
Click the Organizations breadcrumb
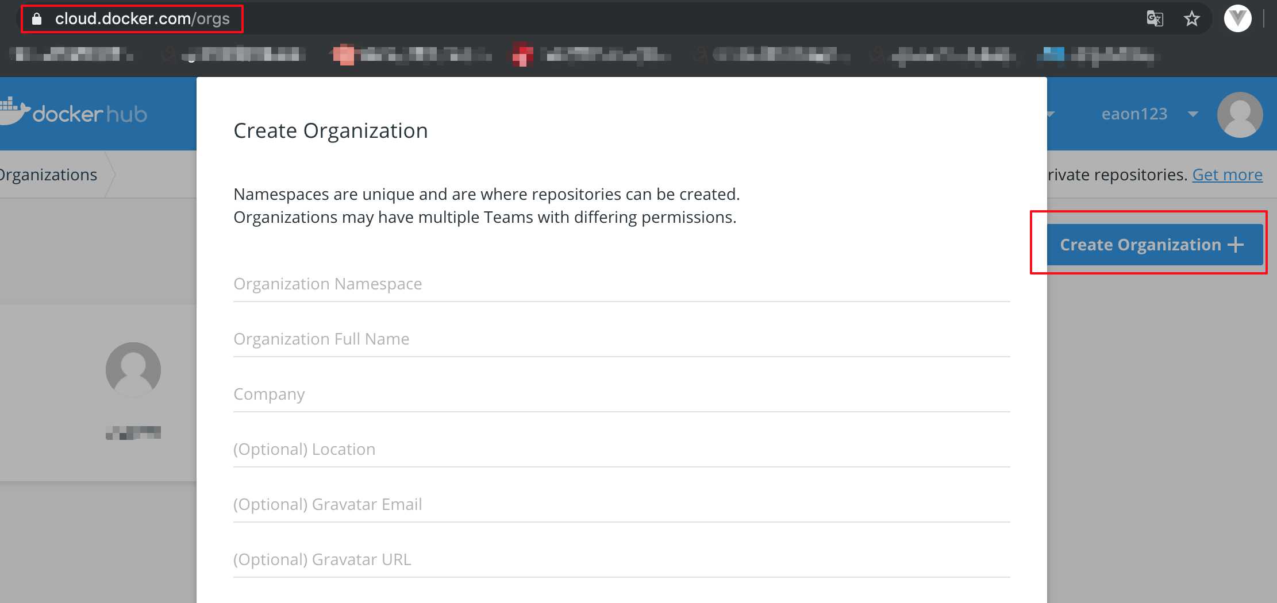point(48,175)
